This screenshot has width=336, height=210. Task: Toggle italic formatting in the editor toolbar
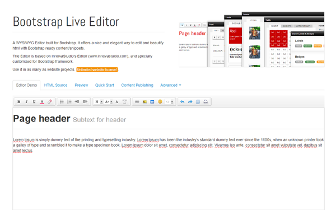tap(26, 102)
